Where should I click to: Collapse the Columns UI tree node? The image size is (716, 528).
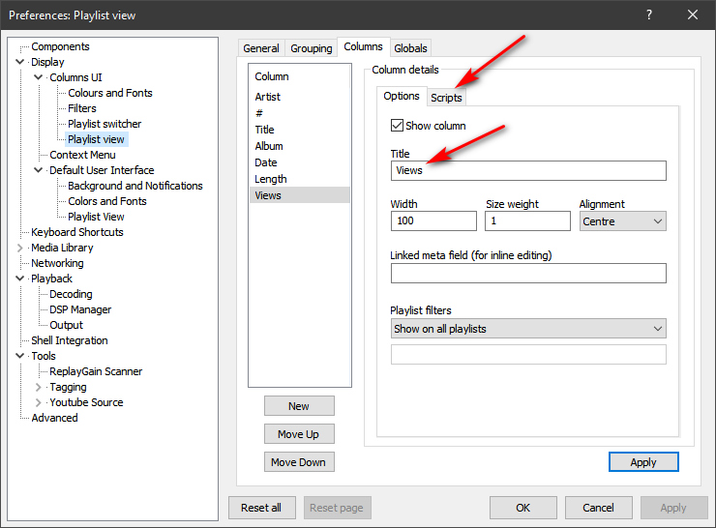[39, 77]
